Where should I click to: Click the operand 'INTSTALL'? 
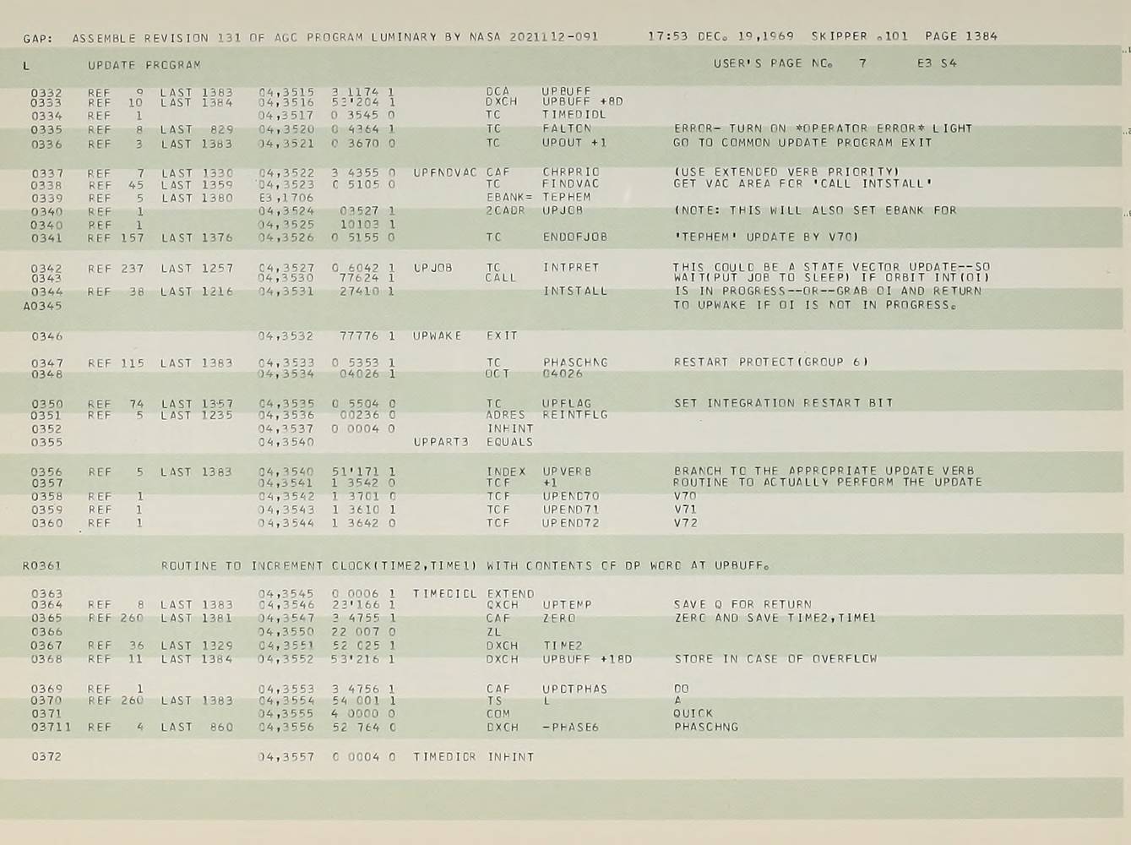point(574,291)
